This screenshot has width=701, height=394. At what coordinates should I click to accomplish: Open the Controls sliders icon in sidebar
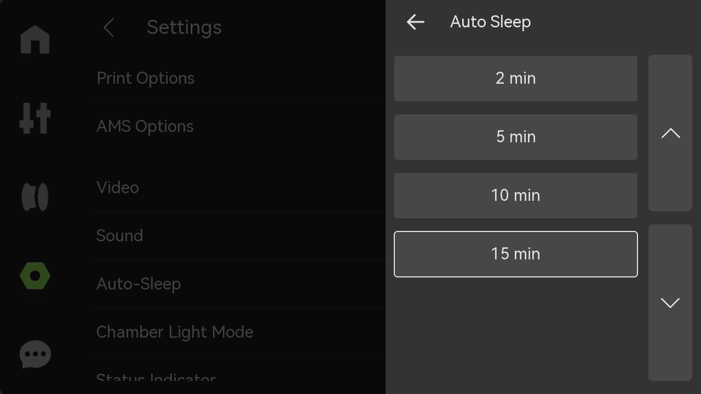click(x=35, y=118)
